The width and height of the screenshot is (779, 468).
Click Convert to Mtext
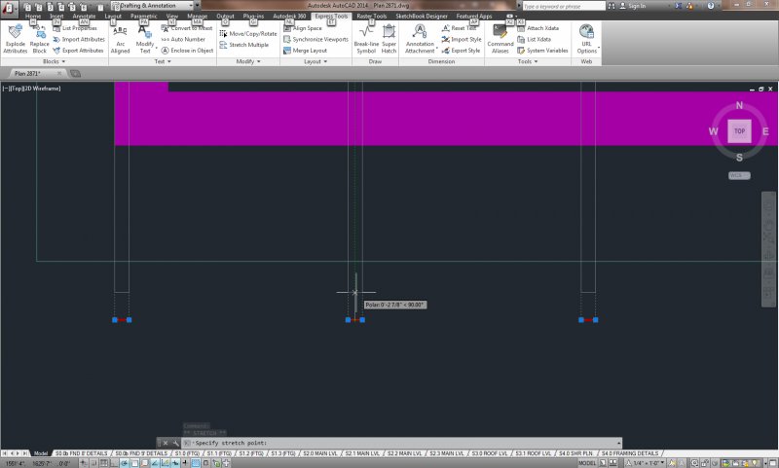pyautogui.click(x=187, y=28)
